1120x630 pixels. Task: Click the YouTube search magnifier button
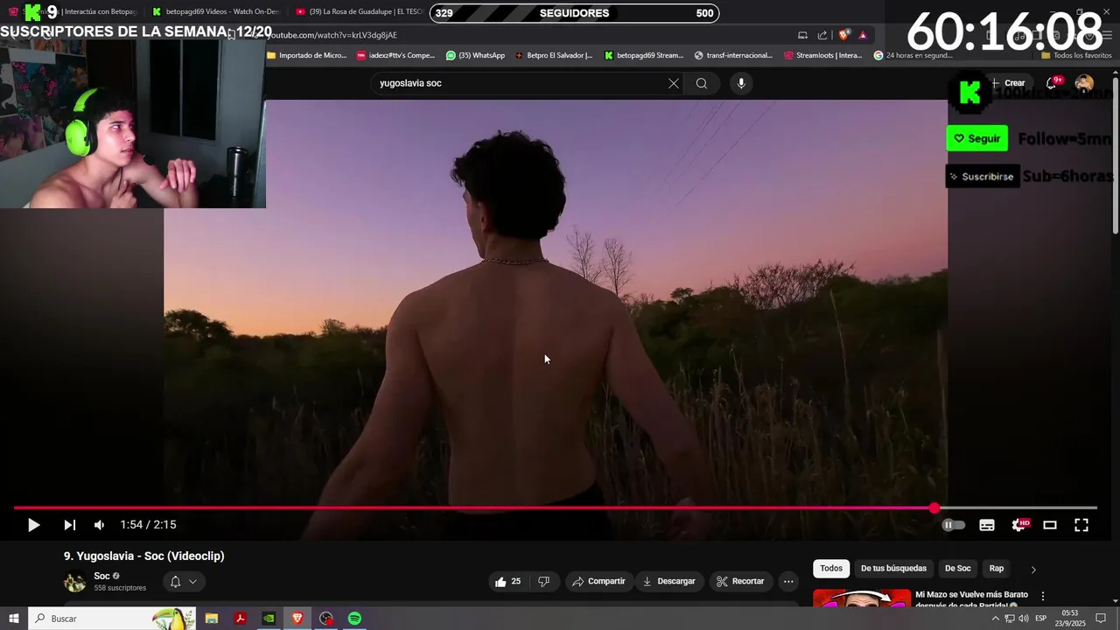[x=702, y=83]
